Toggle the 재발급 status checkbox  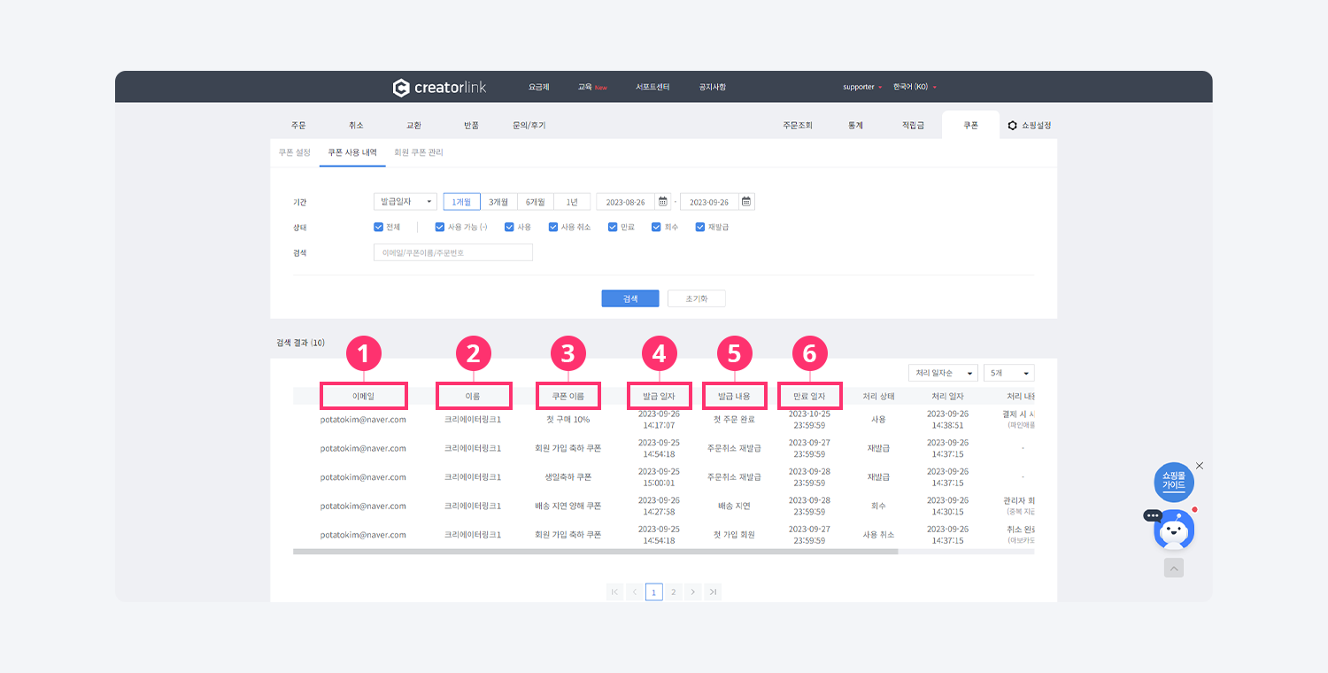pos(700,228)
